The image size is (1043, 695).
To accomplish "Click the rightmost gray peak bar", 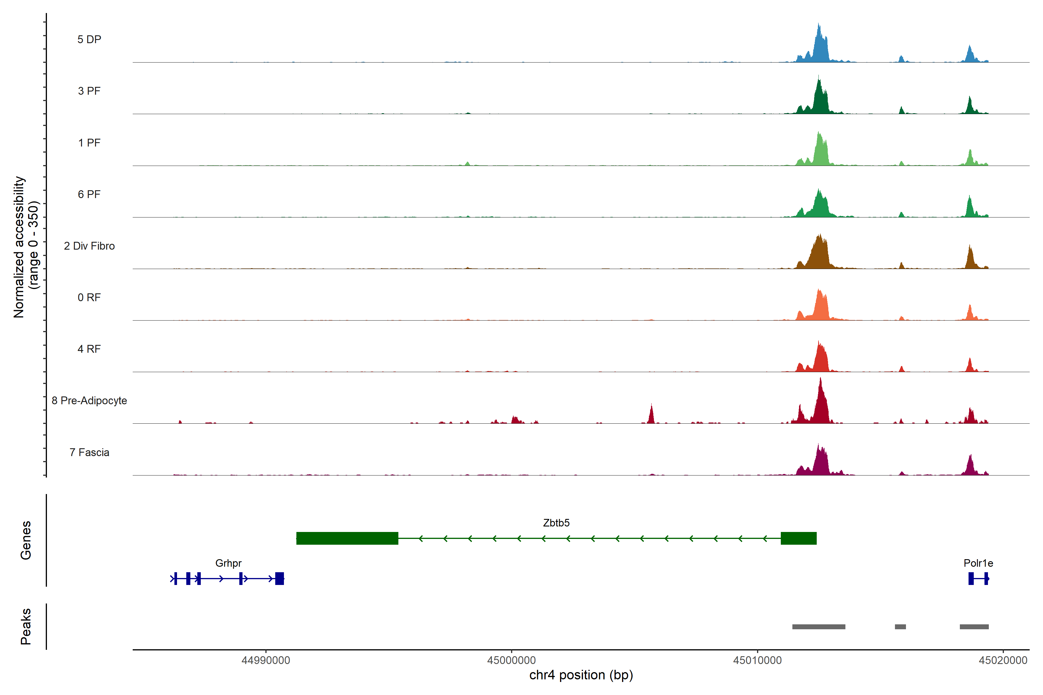I will click(x=974, y=627).
